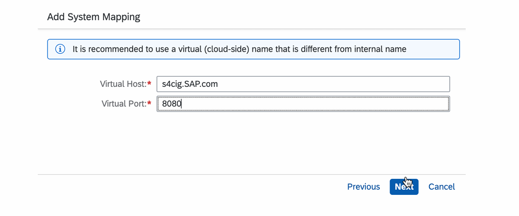Image resolution: width=519 pixels, height=216 pixels.
Task: Click the red asterisk beside Virtual Port
Action: pos(150,104)
